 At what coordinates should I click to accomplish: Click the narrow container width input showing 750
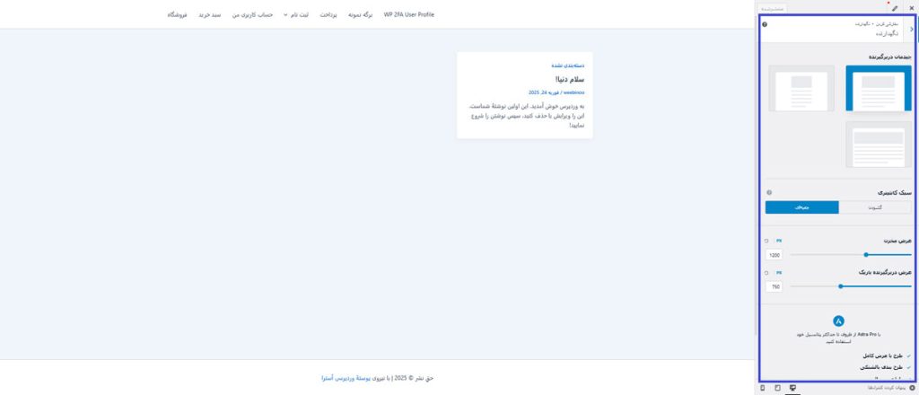pyautogui.click(x=775, y=287)
